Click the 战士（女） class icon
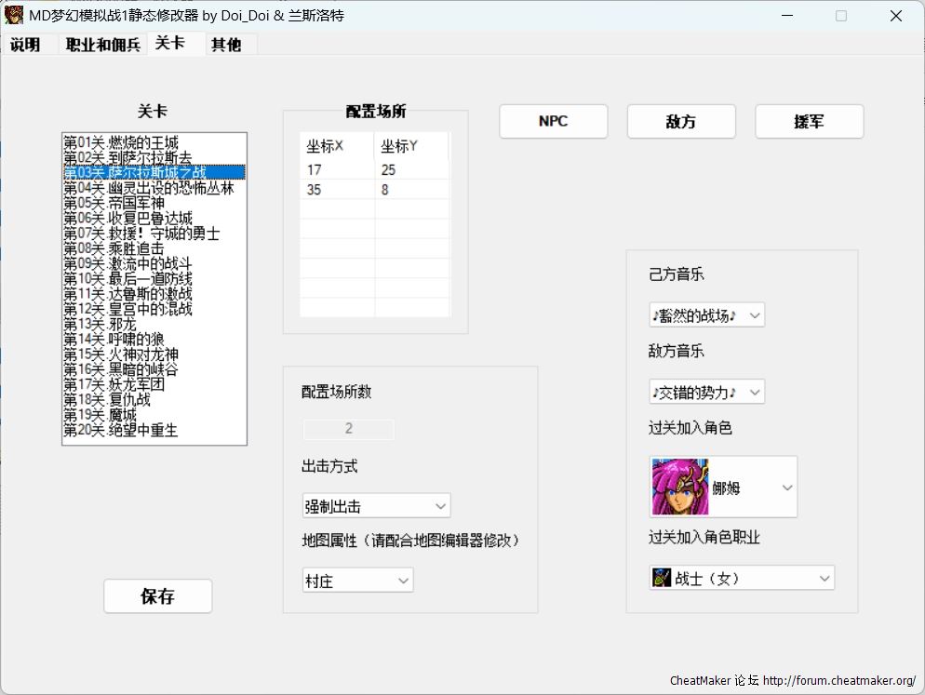 (662, 578)
